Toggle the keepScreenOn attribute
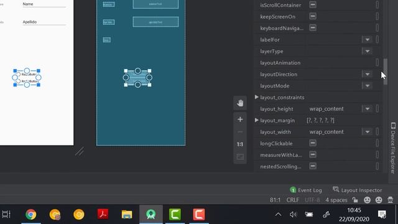This screenshot has height=224, width=398. [x=313, y=16]
